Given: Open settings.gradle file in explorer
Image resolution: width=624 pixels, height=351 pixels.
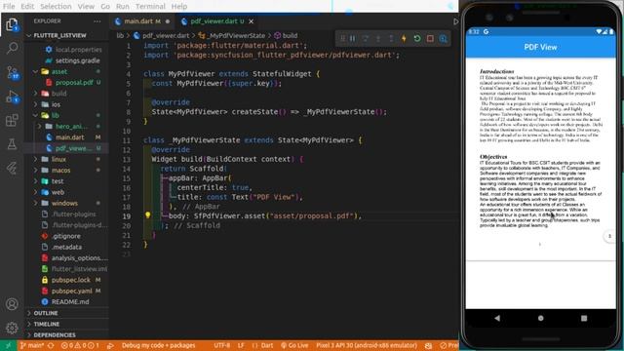Looking at the screenshot, I should (x=77, y=60).
